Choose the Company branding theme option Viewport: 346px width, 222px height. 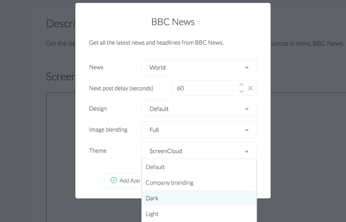click(x=199, y=183)
